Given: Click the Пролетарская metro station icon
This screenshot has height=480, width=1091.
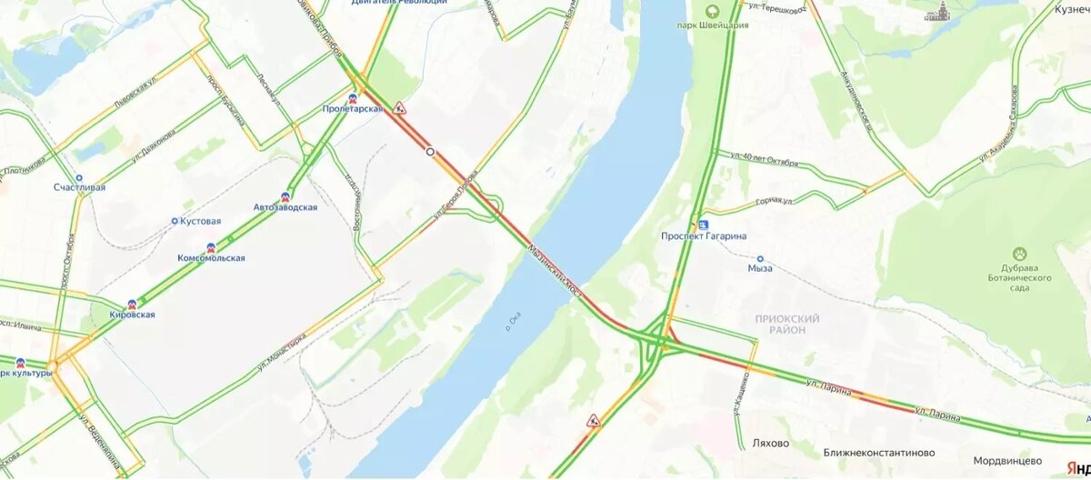Looking at the screenshot, I should [x=353, y=96].
